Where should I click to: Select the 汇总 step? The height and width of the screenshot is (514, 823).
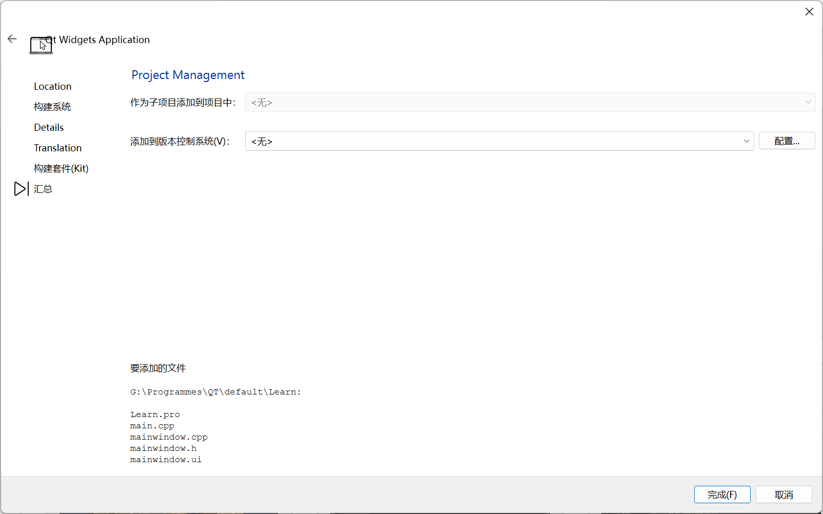pyautogui.click(x=43, y=189)
